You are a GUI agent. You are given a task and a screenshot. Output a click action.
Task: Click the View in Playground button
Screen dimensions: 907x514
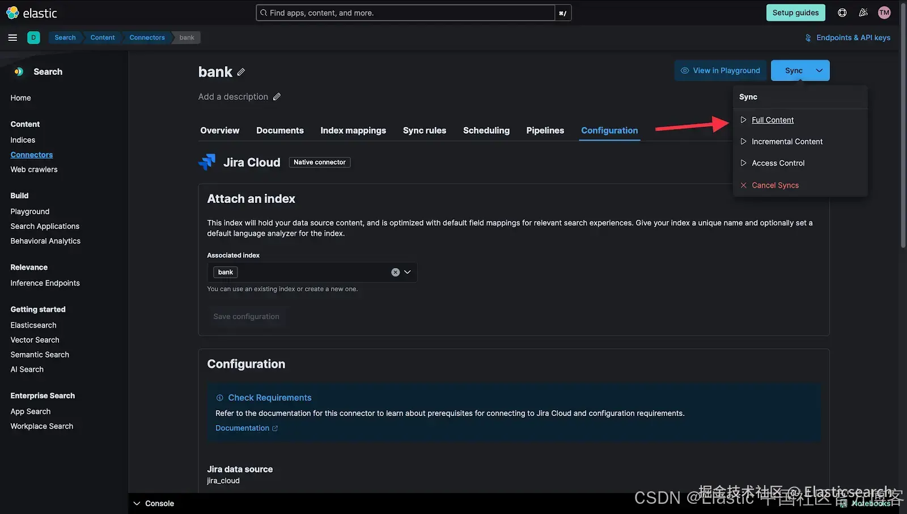(x=720, y=70)
